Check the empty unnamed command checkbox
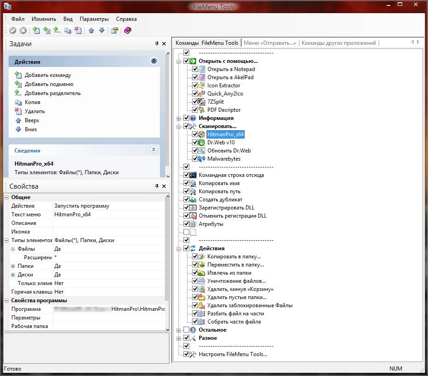The width and height of the screenshot is (428, 376). pyautogui.click(x=186, y=232)
